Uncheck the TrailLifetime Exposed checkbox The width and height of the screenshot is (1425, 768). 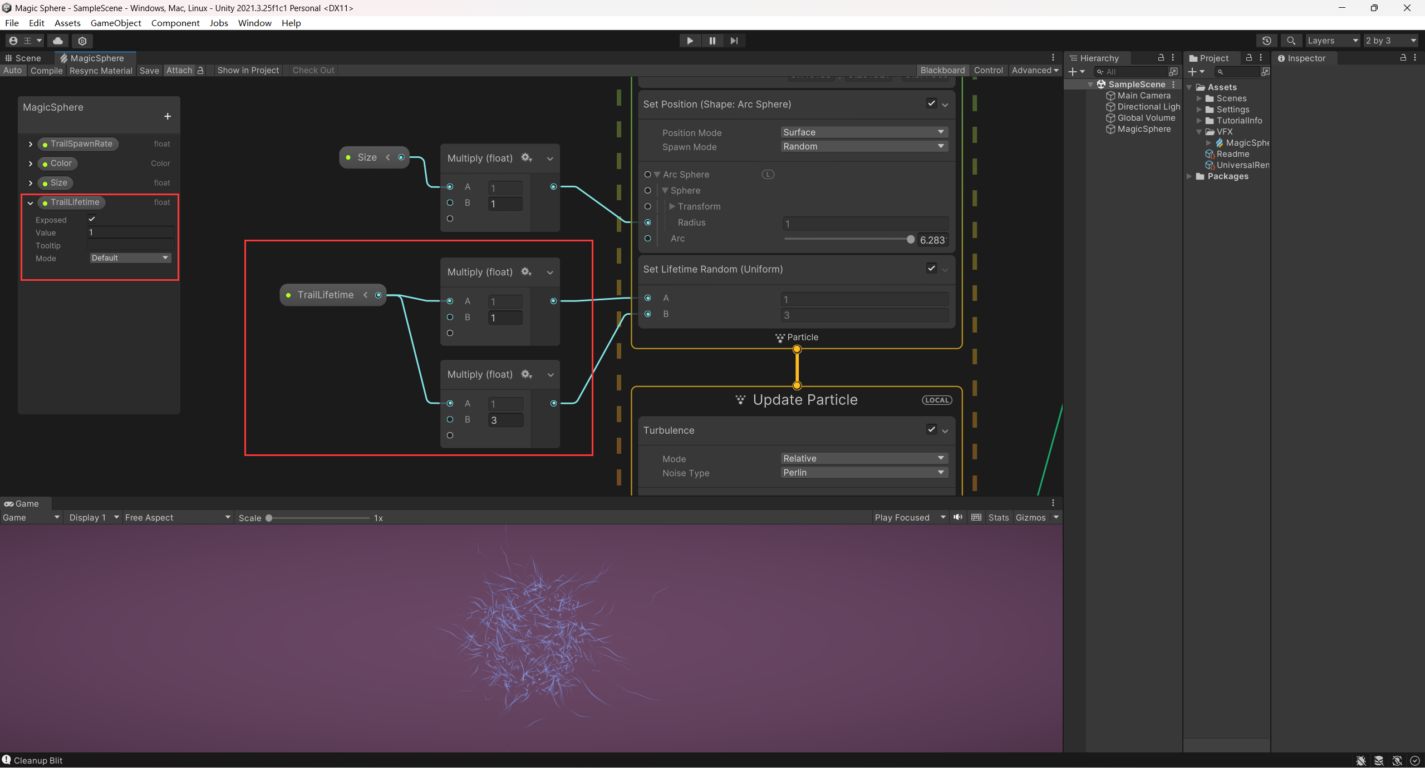pos(92,219)
